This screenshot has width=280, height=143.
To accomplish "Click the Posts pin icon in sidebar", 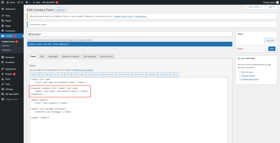I will [2, 16].
